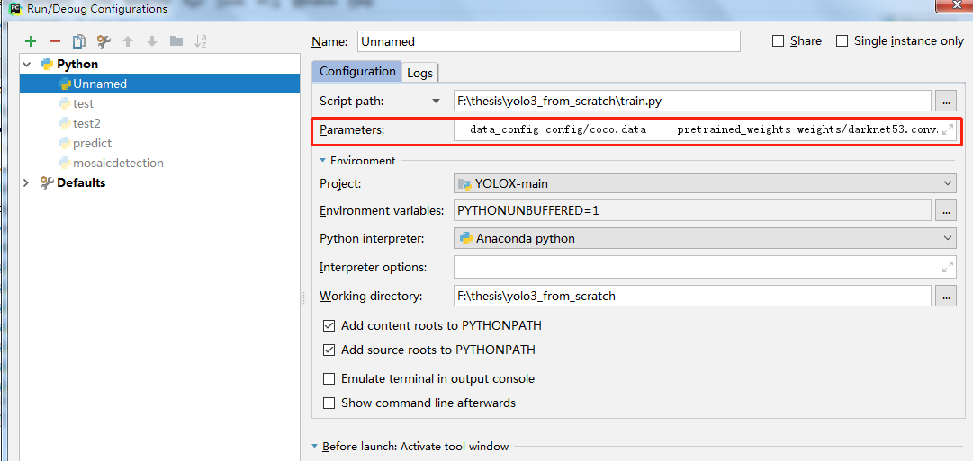This screenshot has width=973, height=461.
Task: Sort configurations alphabetically
Action: click(x=201, y=41)
